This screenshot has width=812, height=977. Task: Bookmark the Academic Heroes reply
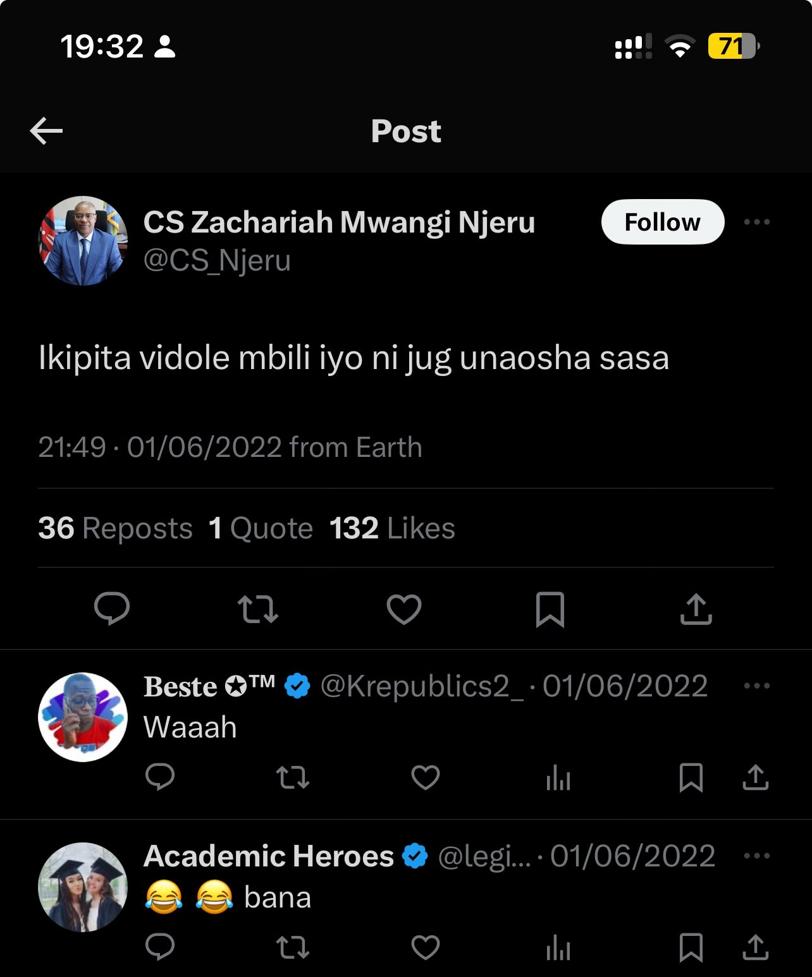click(x=691, y=947)
